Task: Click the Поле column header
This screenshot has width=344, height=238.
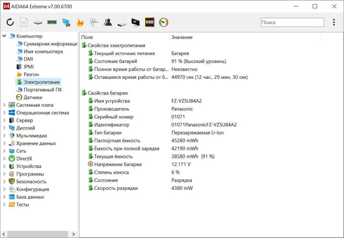Action: pyautogui.click(x=125, y=37)
